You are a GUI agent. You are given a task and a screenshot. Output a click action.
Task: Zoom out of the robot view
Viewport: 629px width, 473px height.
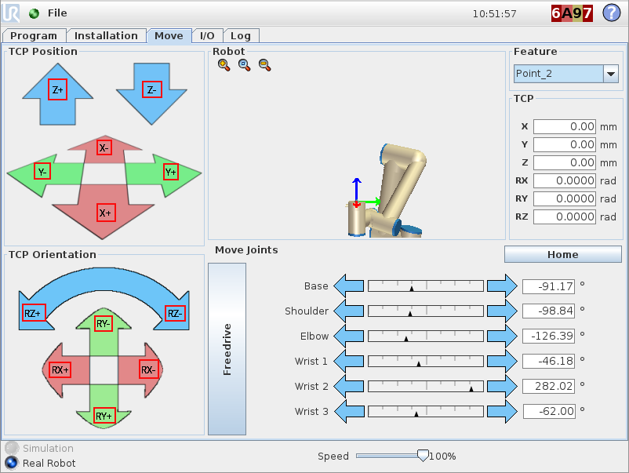264,66
